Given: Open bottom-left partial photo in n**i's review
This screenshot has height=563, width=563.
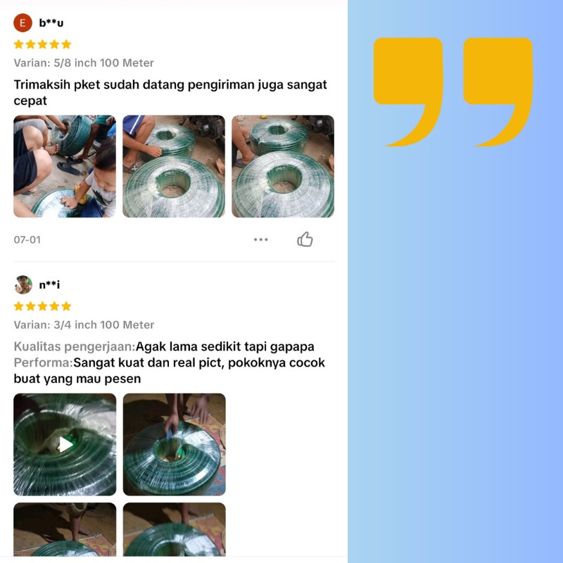Looking at the screenshot, I should click(65, 530).
